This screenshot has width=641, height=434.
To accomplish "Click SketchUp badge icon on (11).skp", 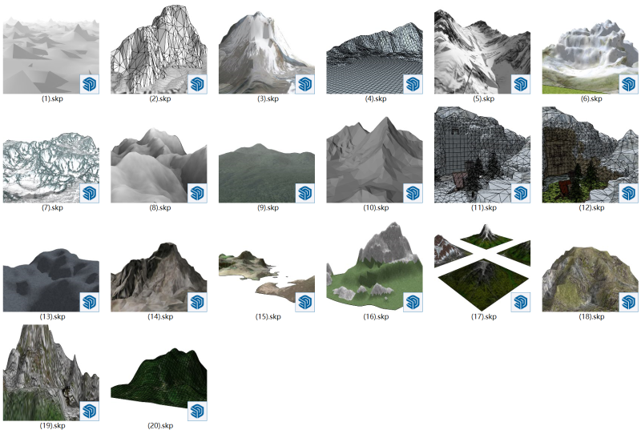I will (521, 193).
